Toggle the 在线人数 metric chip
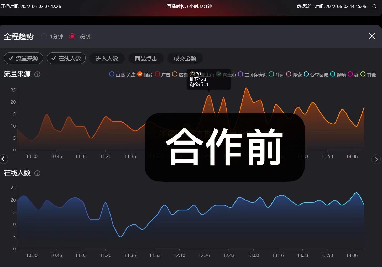This screenshot has height=267, width=382. 66,58
